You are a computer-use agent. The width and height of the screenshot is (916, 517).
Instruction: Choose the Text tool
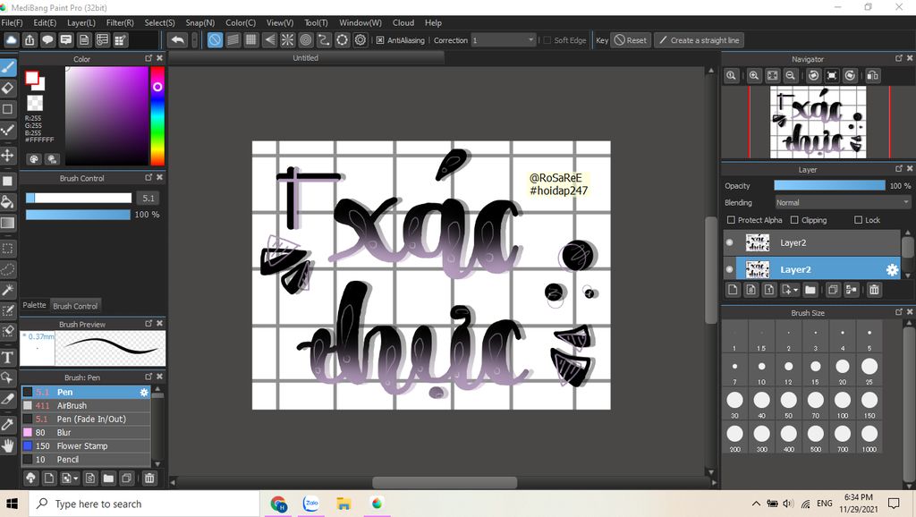tap(8, 357)
